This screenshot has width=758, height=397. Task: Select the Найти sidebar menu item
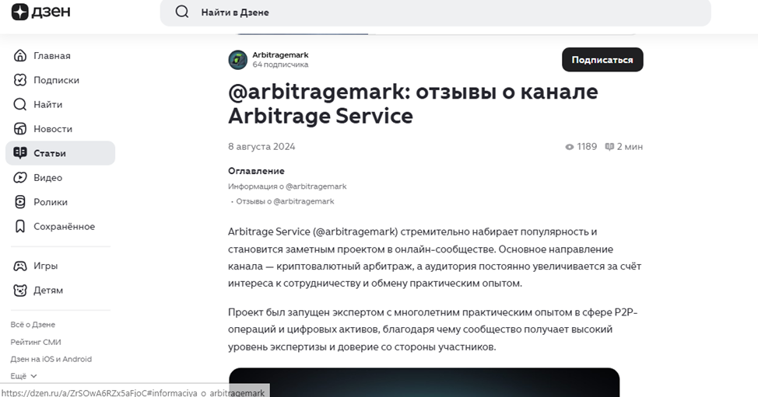tap(61, 104)
